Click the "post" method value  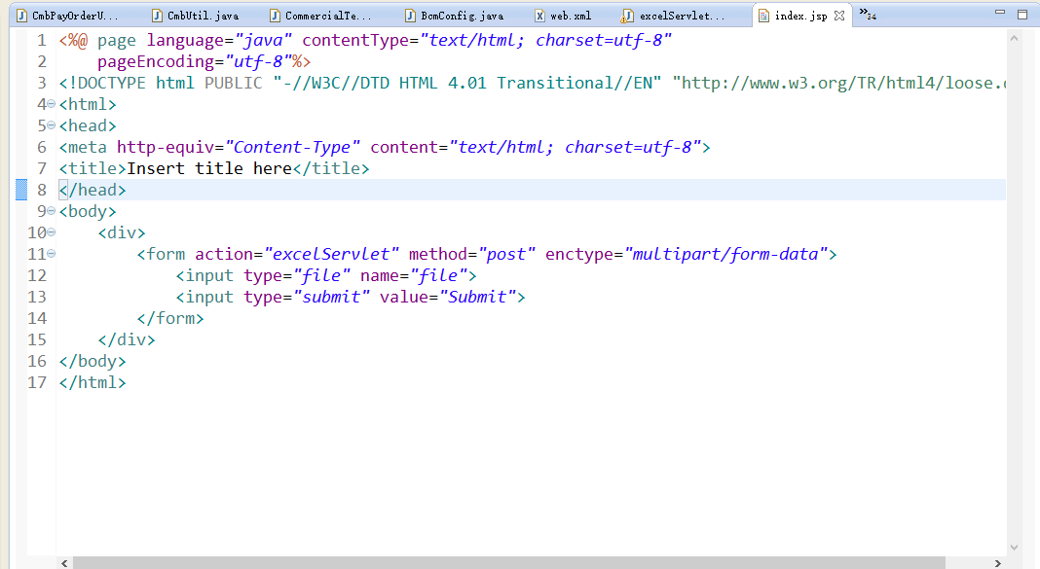pos(506,254)
